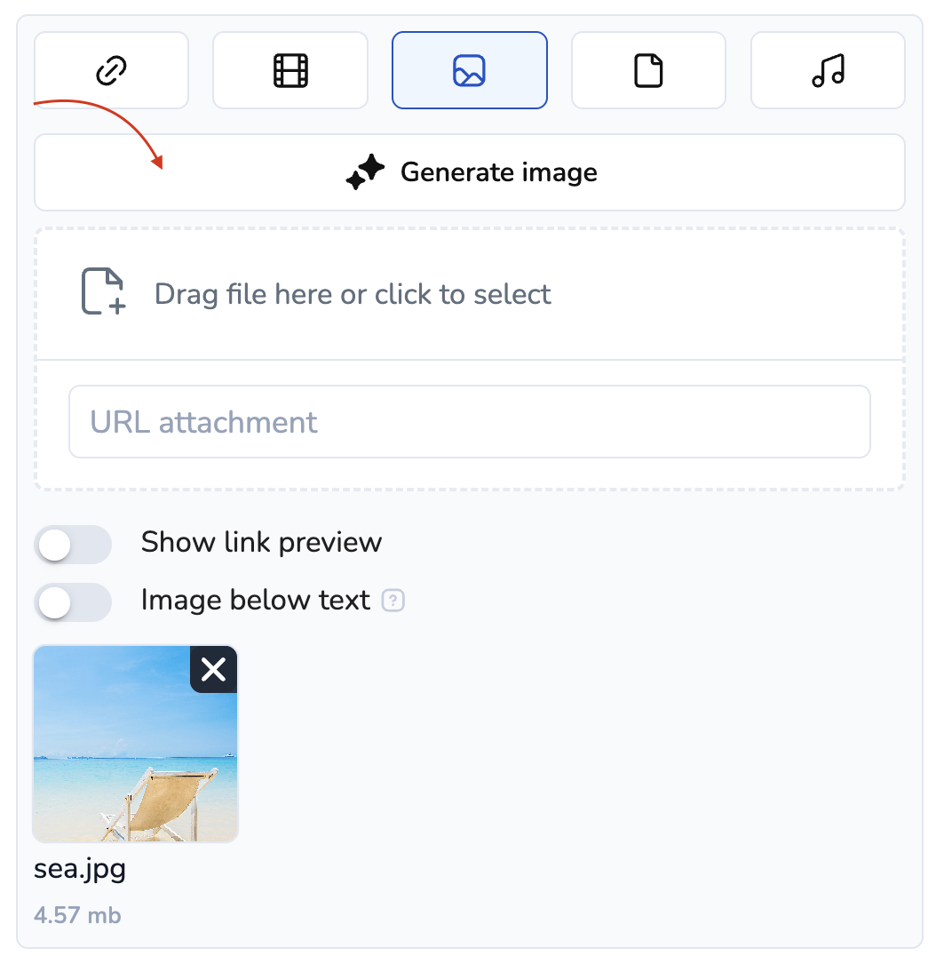Viewport: 936px width, 956px height.
Task: Click the sea.jpg file name label
Action: pos(80,869)
